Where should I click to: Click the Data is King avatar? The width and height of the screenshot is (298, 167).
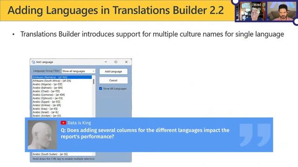(x=42, y=135)
